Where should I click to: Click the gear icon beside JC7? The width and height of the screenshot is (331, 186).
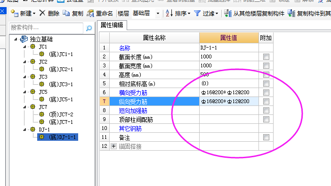click(32, 107)
